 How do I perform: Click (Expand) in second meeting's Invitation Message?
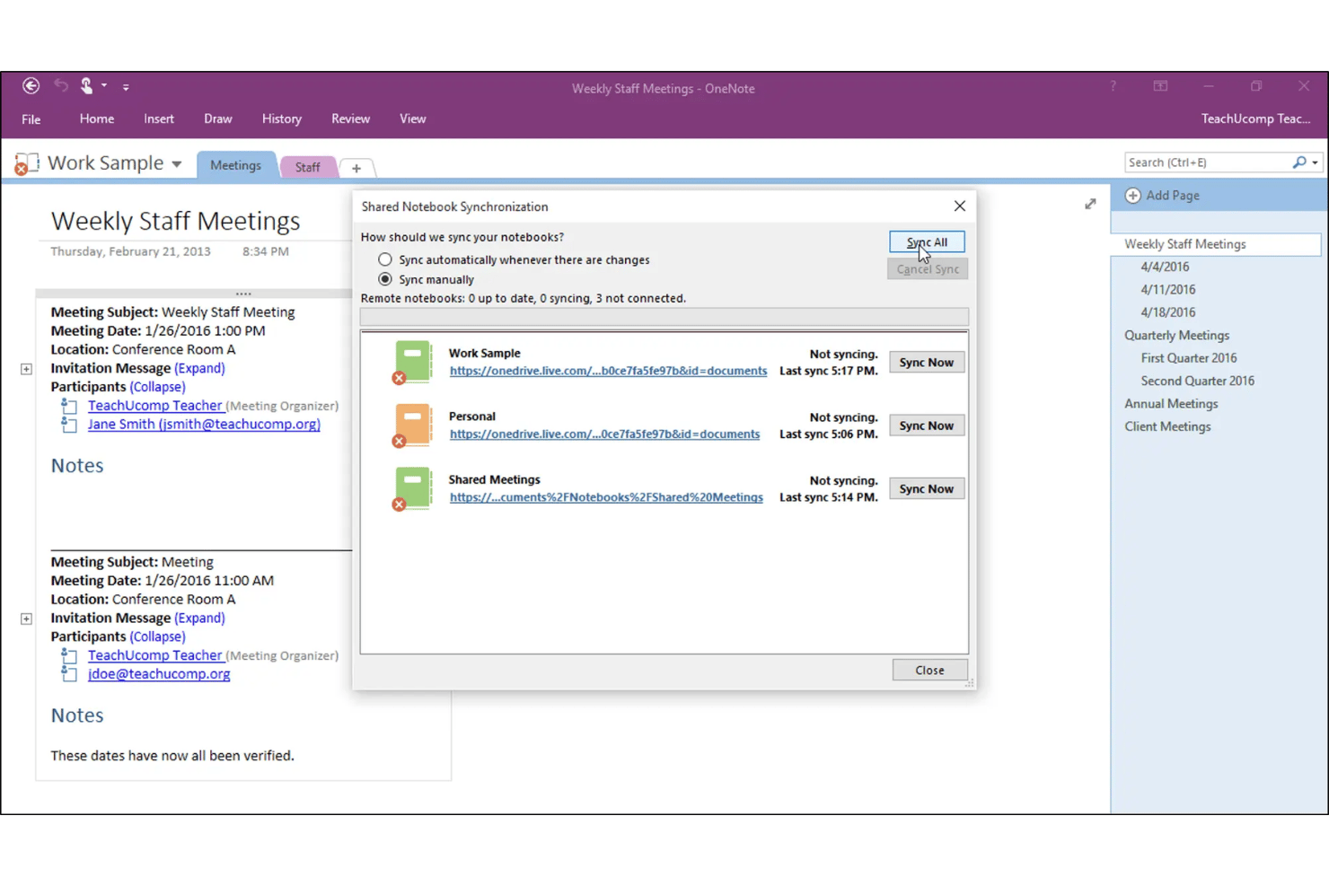point(199,618)
